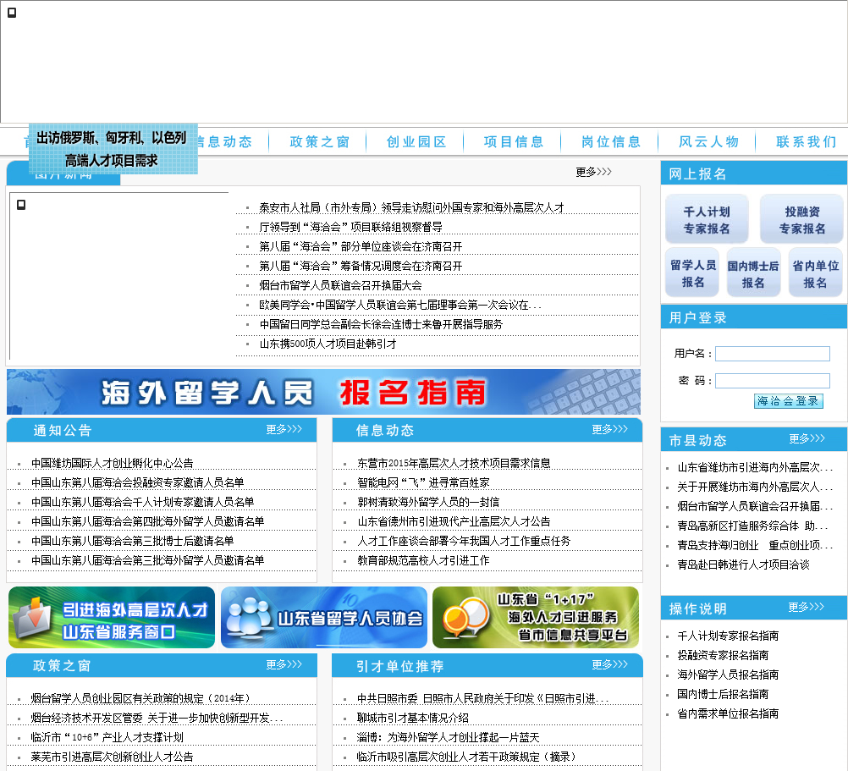The height and width of the screenshot is (771, 848).
Task: Open the 岗位信息 navigation menu item
Action: [611, 141]
